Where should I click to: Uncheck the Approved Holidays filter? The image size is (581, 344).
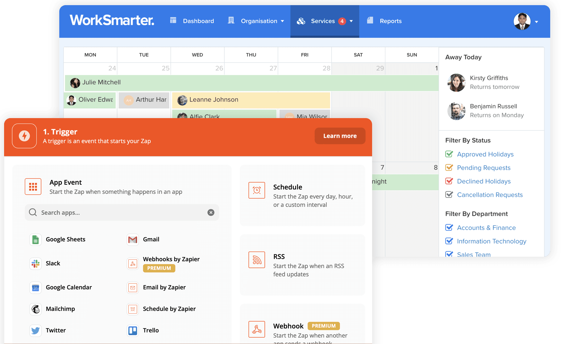(x=449, y=154)
